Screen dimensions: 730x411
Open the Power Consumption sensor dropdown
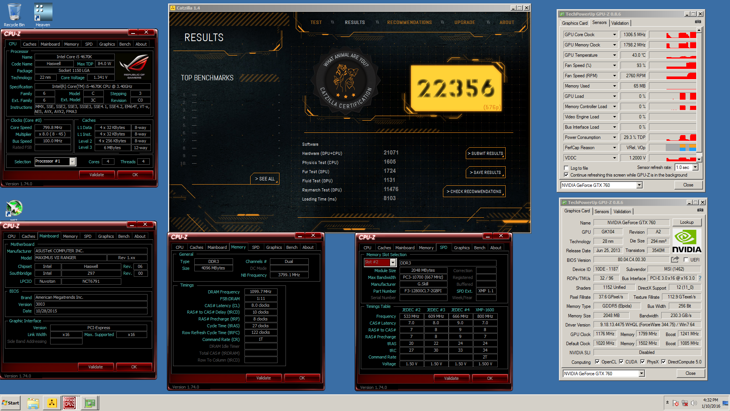614,137
